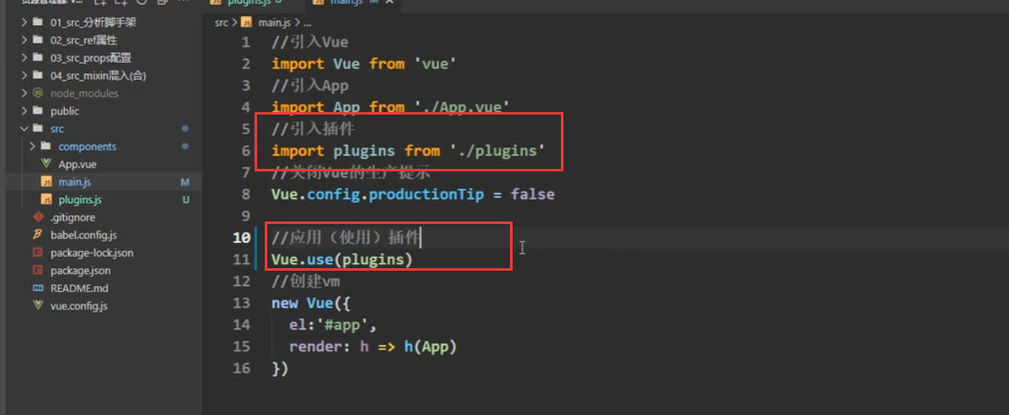
Task: Click the "el:'#app'," line
Action: [333, 325]
